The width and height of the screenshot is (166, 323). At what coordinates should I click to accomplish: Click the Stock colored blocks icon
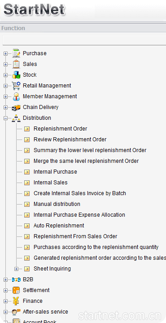tap(16, 75)
